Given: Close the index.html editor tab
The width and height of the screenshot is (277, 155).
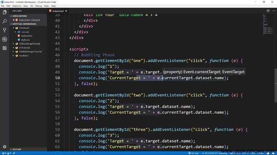Looking at the screenshot, I should [x=66, y=11].
